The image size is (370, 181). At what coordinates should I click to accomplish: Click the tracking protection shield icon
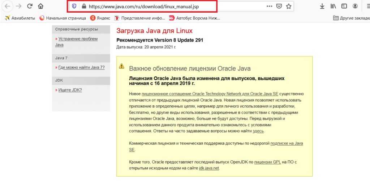pos(74,6)
